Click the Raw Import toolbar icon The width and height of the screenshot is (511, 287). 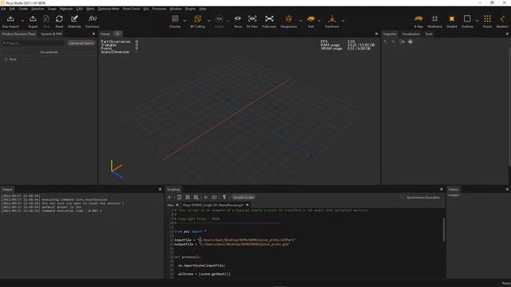(10, 19)
